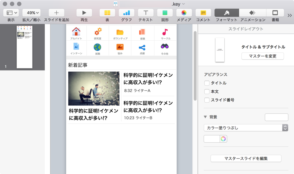Open the color wheel picker button

[x=223, y=139]
